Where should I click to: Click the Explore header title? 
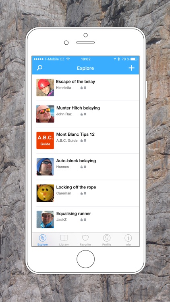point(85,68)
